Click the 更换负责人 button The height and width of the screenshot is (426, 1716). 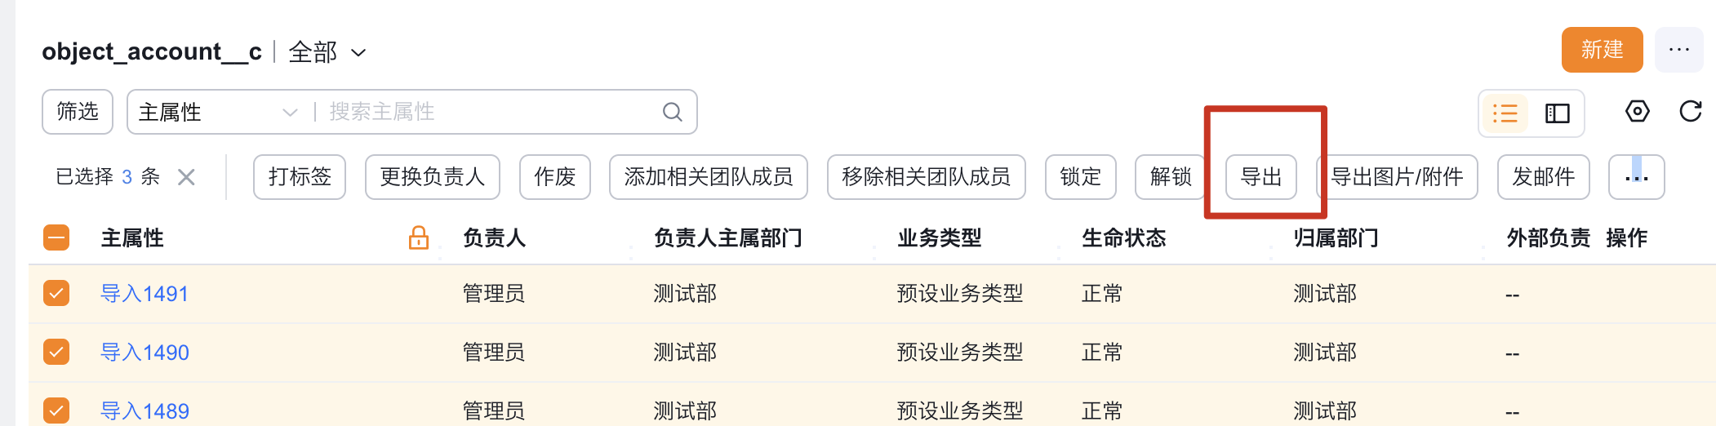pyautogui.click(x=432, y=177)
